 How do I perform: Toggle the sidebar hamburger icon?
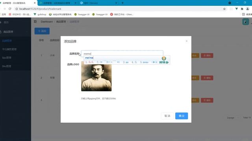pos(35,22)
